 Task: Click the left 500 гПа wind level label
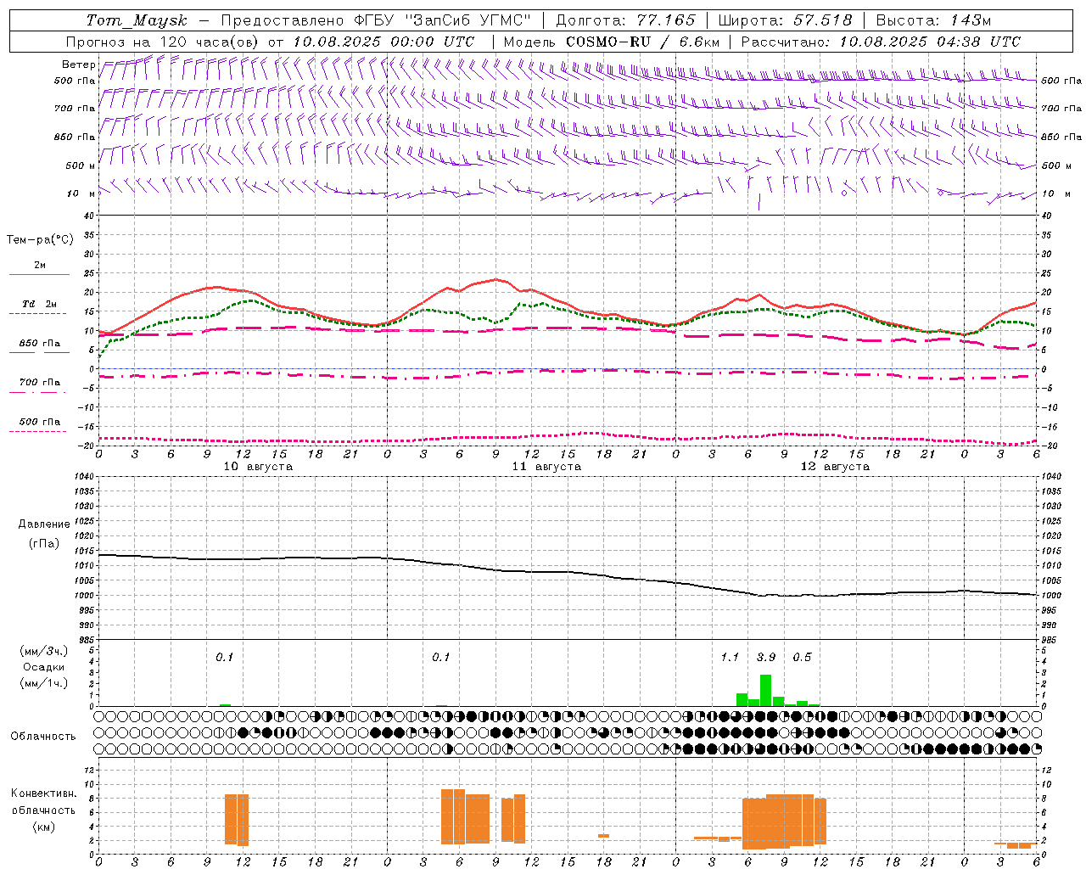[x=75, y=81]
